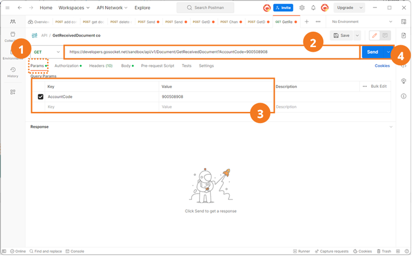Open the Tests tab
The width and height of the screenshot is (413, 256).
186,66
